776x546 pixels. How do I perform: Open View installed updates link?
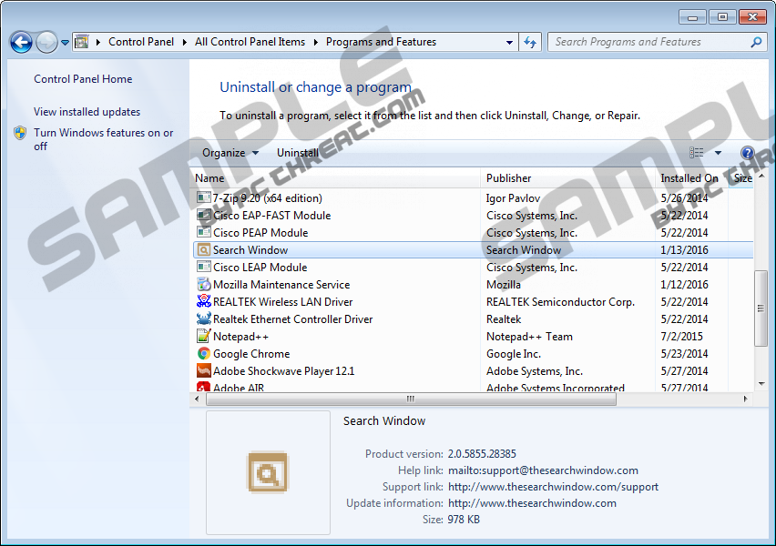pyautogui.click(x=87, y=112)
